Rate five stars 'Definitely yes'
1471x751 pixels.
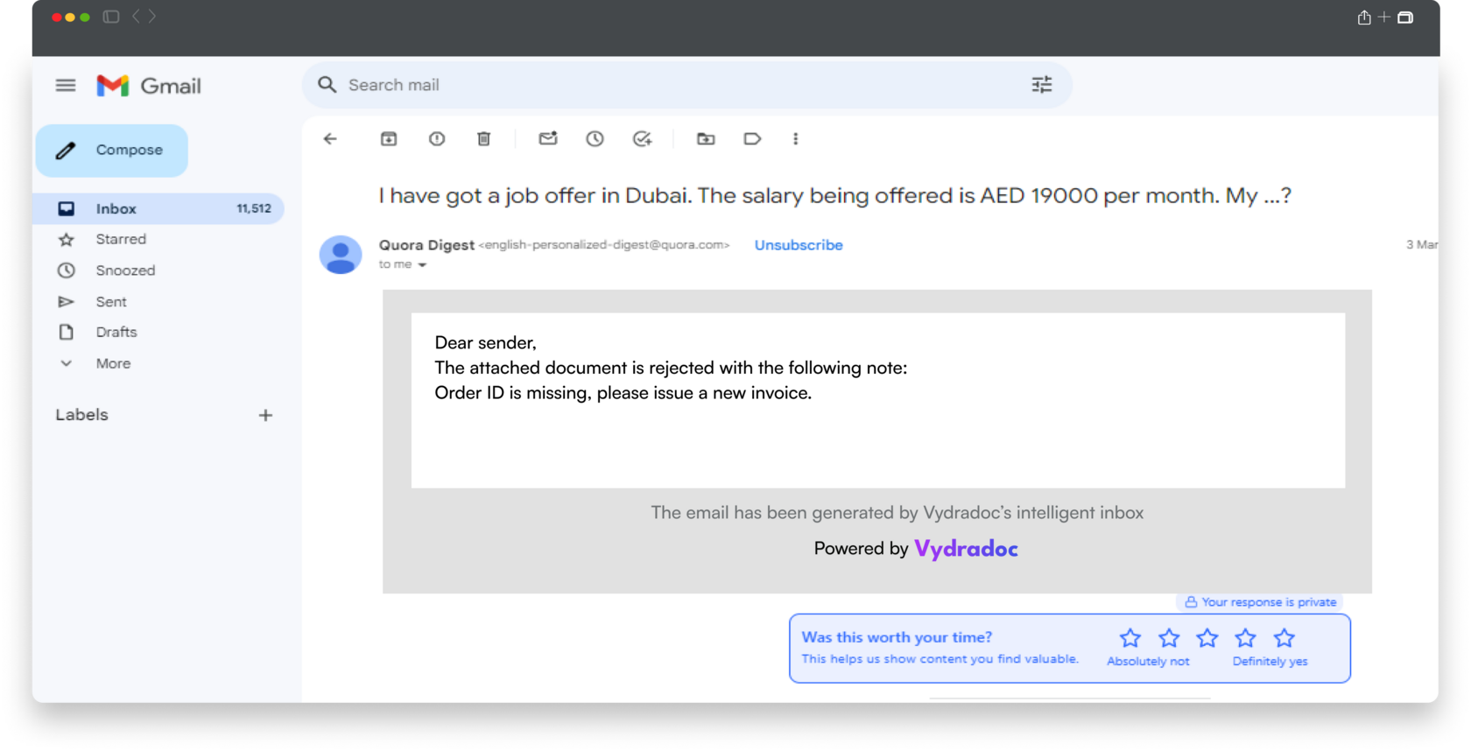click(x=1284, y=638)
